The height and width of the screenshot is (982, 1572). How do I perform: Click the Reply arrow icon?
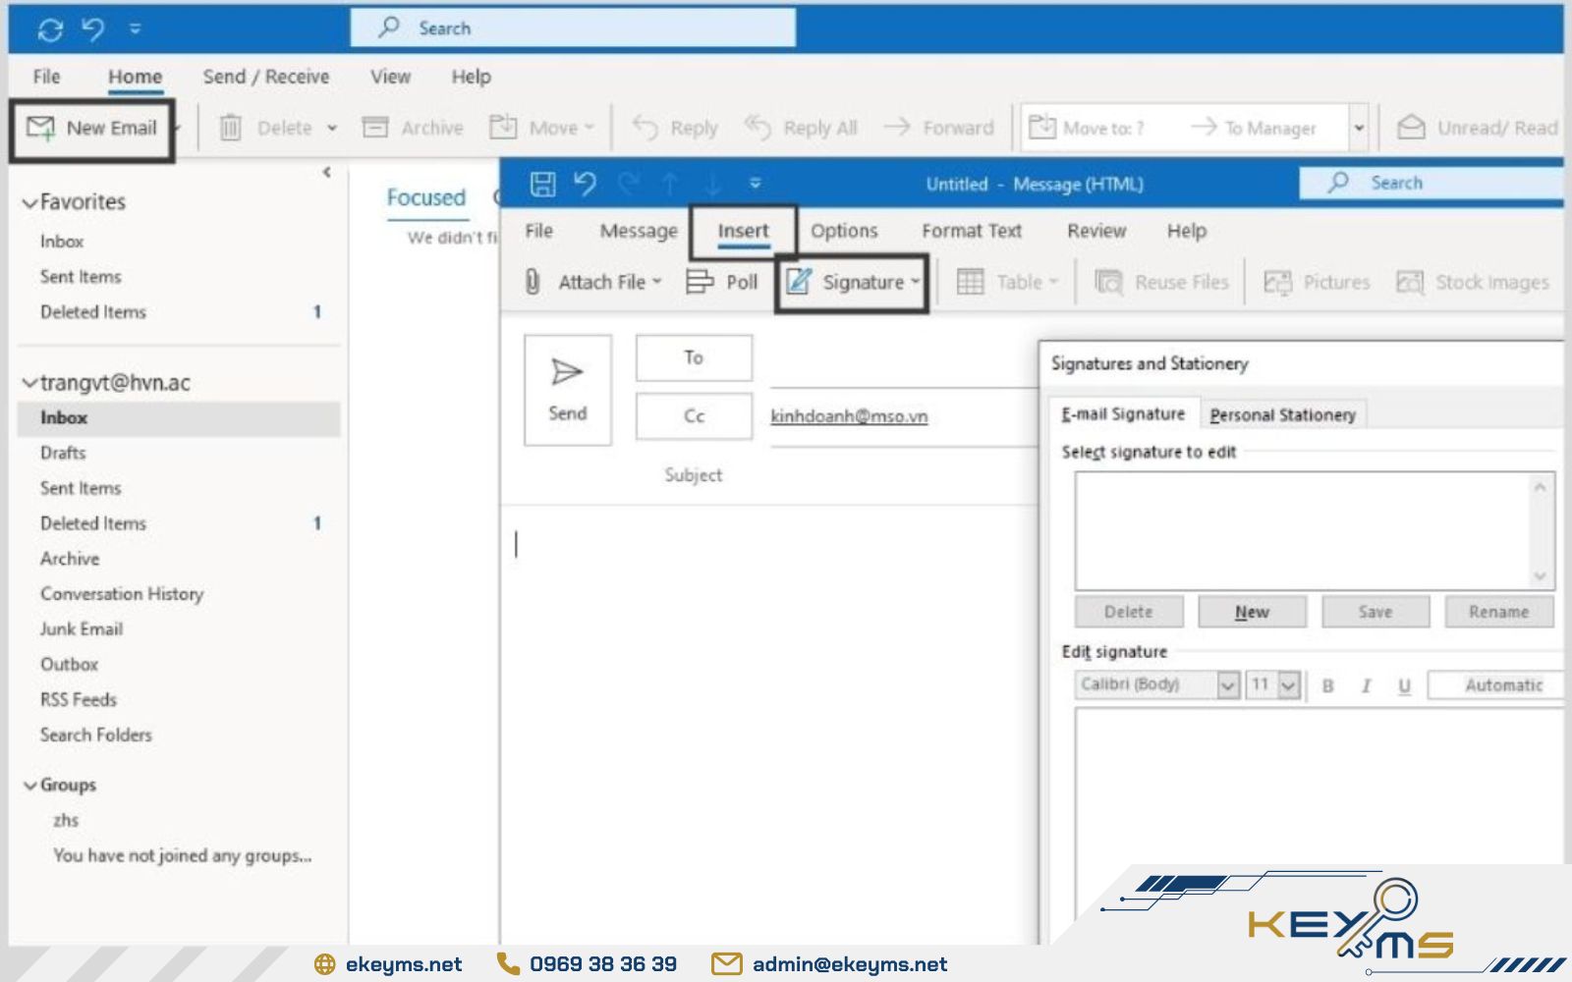645,128
